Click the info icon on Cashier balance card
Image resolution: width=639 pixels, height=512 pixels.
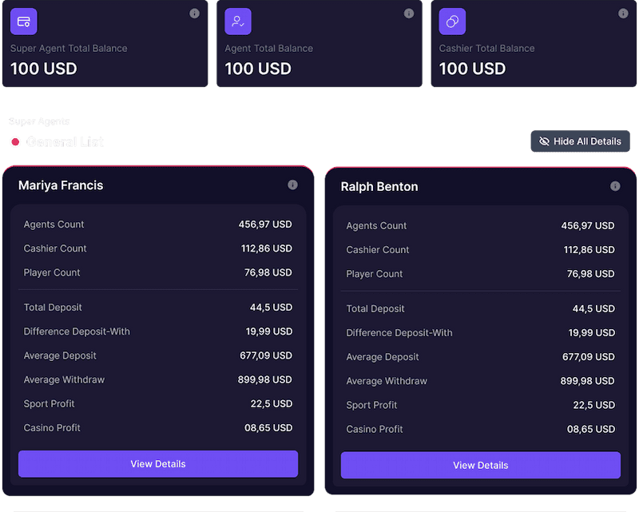(622, 13)
